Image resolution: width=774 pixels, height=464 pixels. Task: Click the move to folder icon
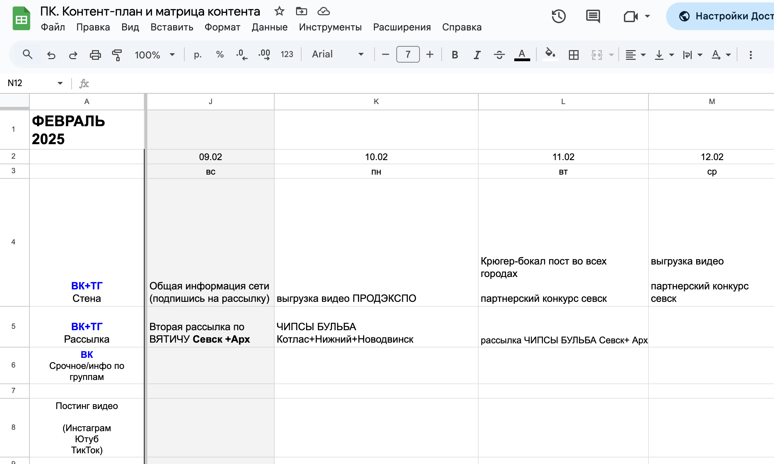click(301, 11)
